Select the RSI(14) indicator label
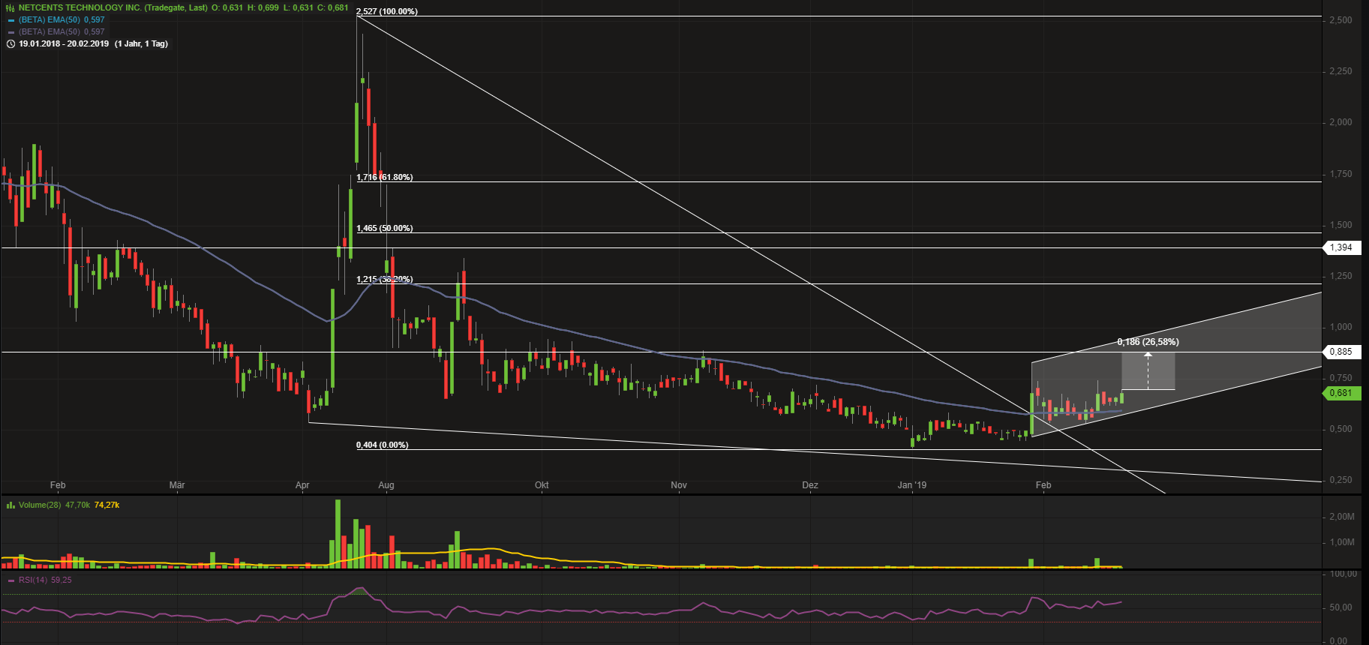Viewport: 1369px width, 645px height. (33, 580)
